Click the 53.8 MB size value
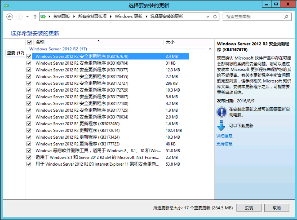Image resolution: width=297 pixels, height=220 pixels. [x=173, y=164]
